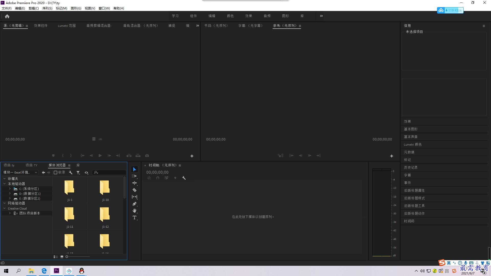Select the Track Select Forward tool
This screenshot has height=276, width=491.
click(135, 176)
